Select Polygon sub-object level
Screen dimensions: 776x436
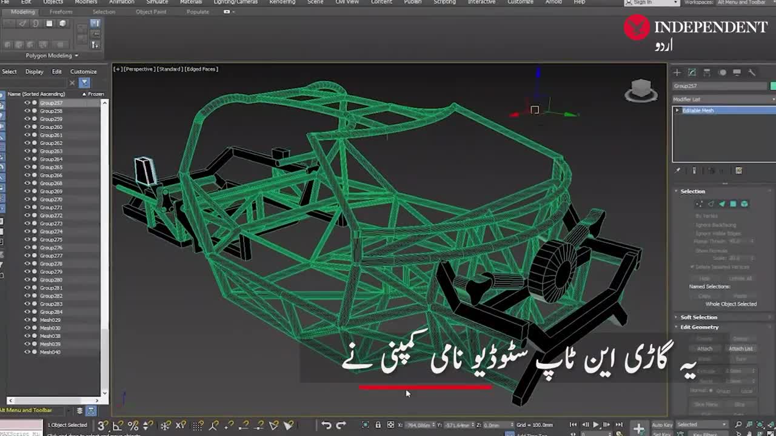point(733,204)
